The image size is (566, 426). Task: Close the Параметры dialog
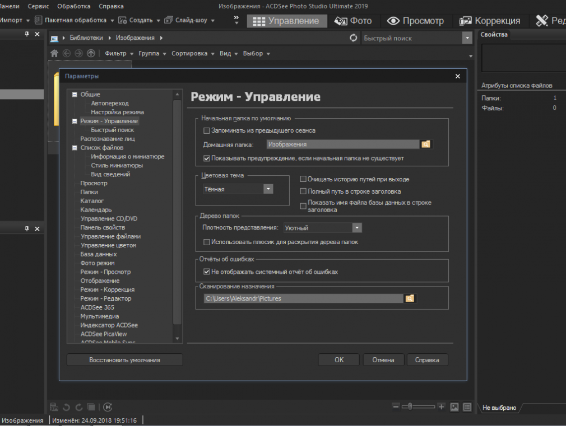458,76
